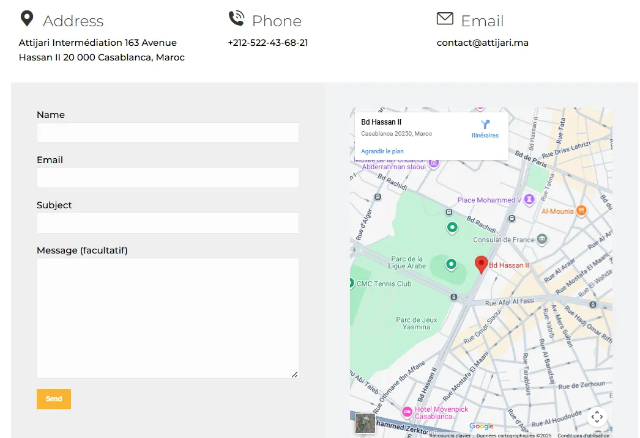Open Conditions d'utilisation link on map
Screen dimensions: 640x438
tap(582, 436)
